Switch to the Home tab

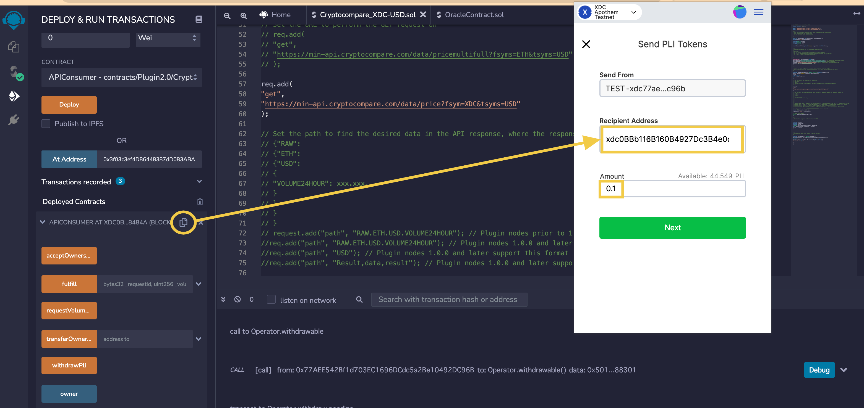275,14
